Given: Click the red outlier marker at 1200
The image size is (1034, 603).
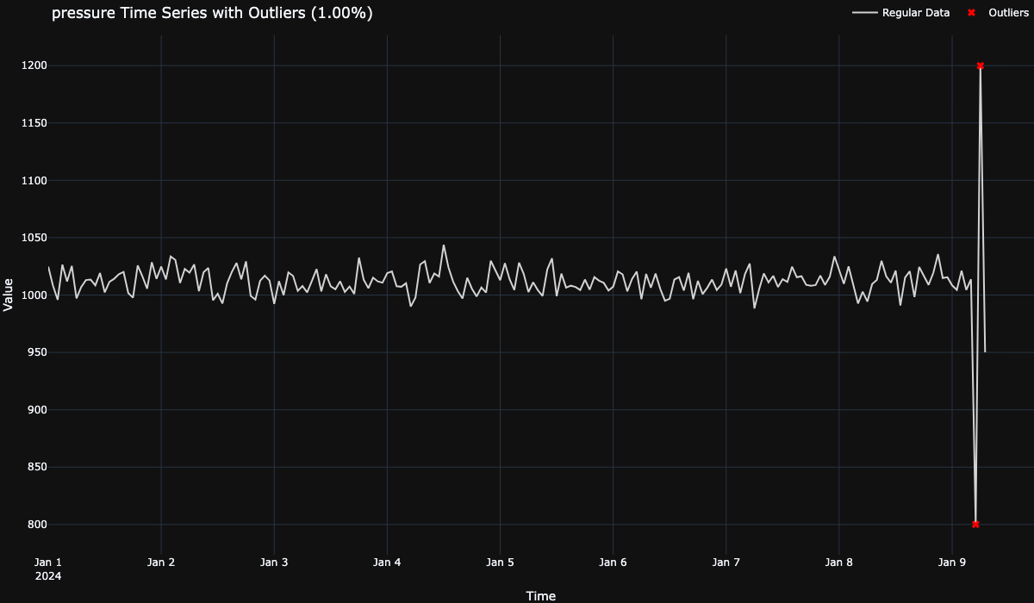Looking at the screenshot, I should pyautogui.click(x=980, y=65).
